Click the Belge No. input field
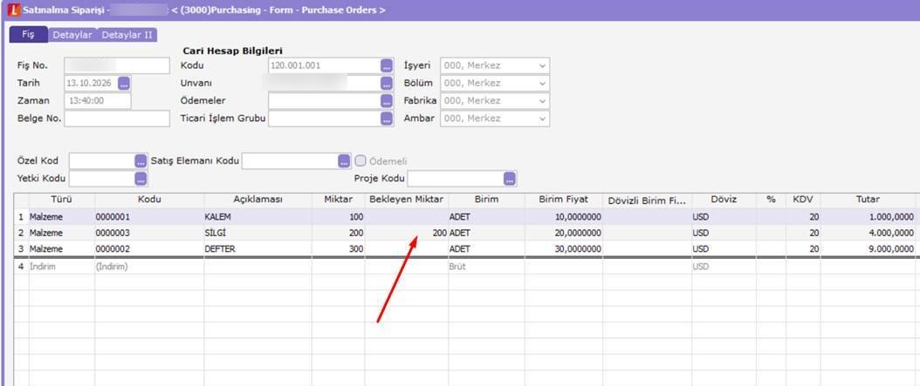 coord(117,119)
